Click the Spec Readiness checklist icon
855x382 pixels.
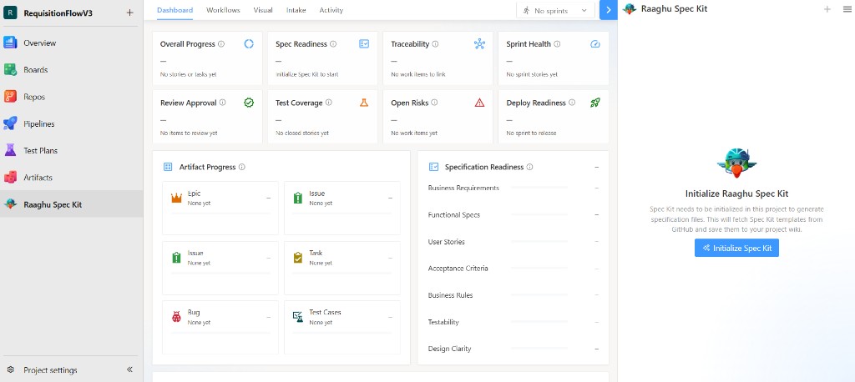click(364, 44)
